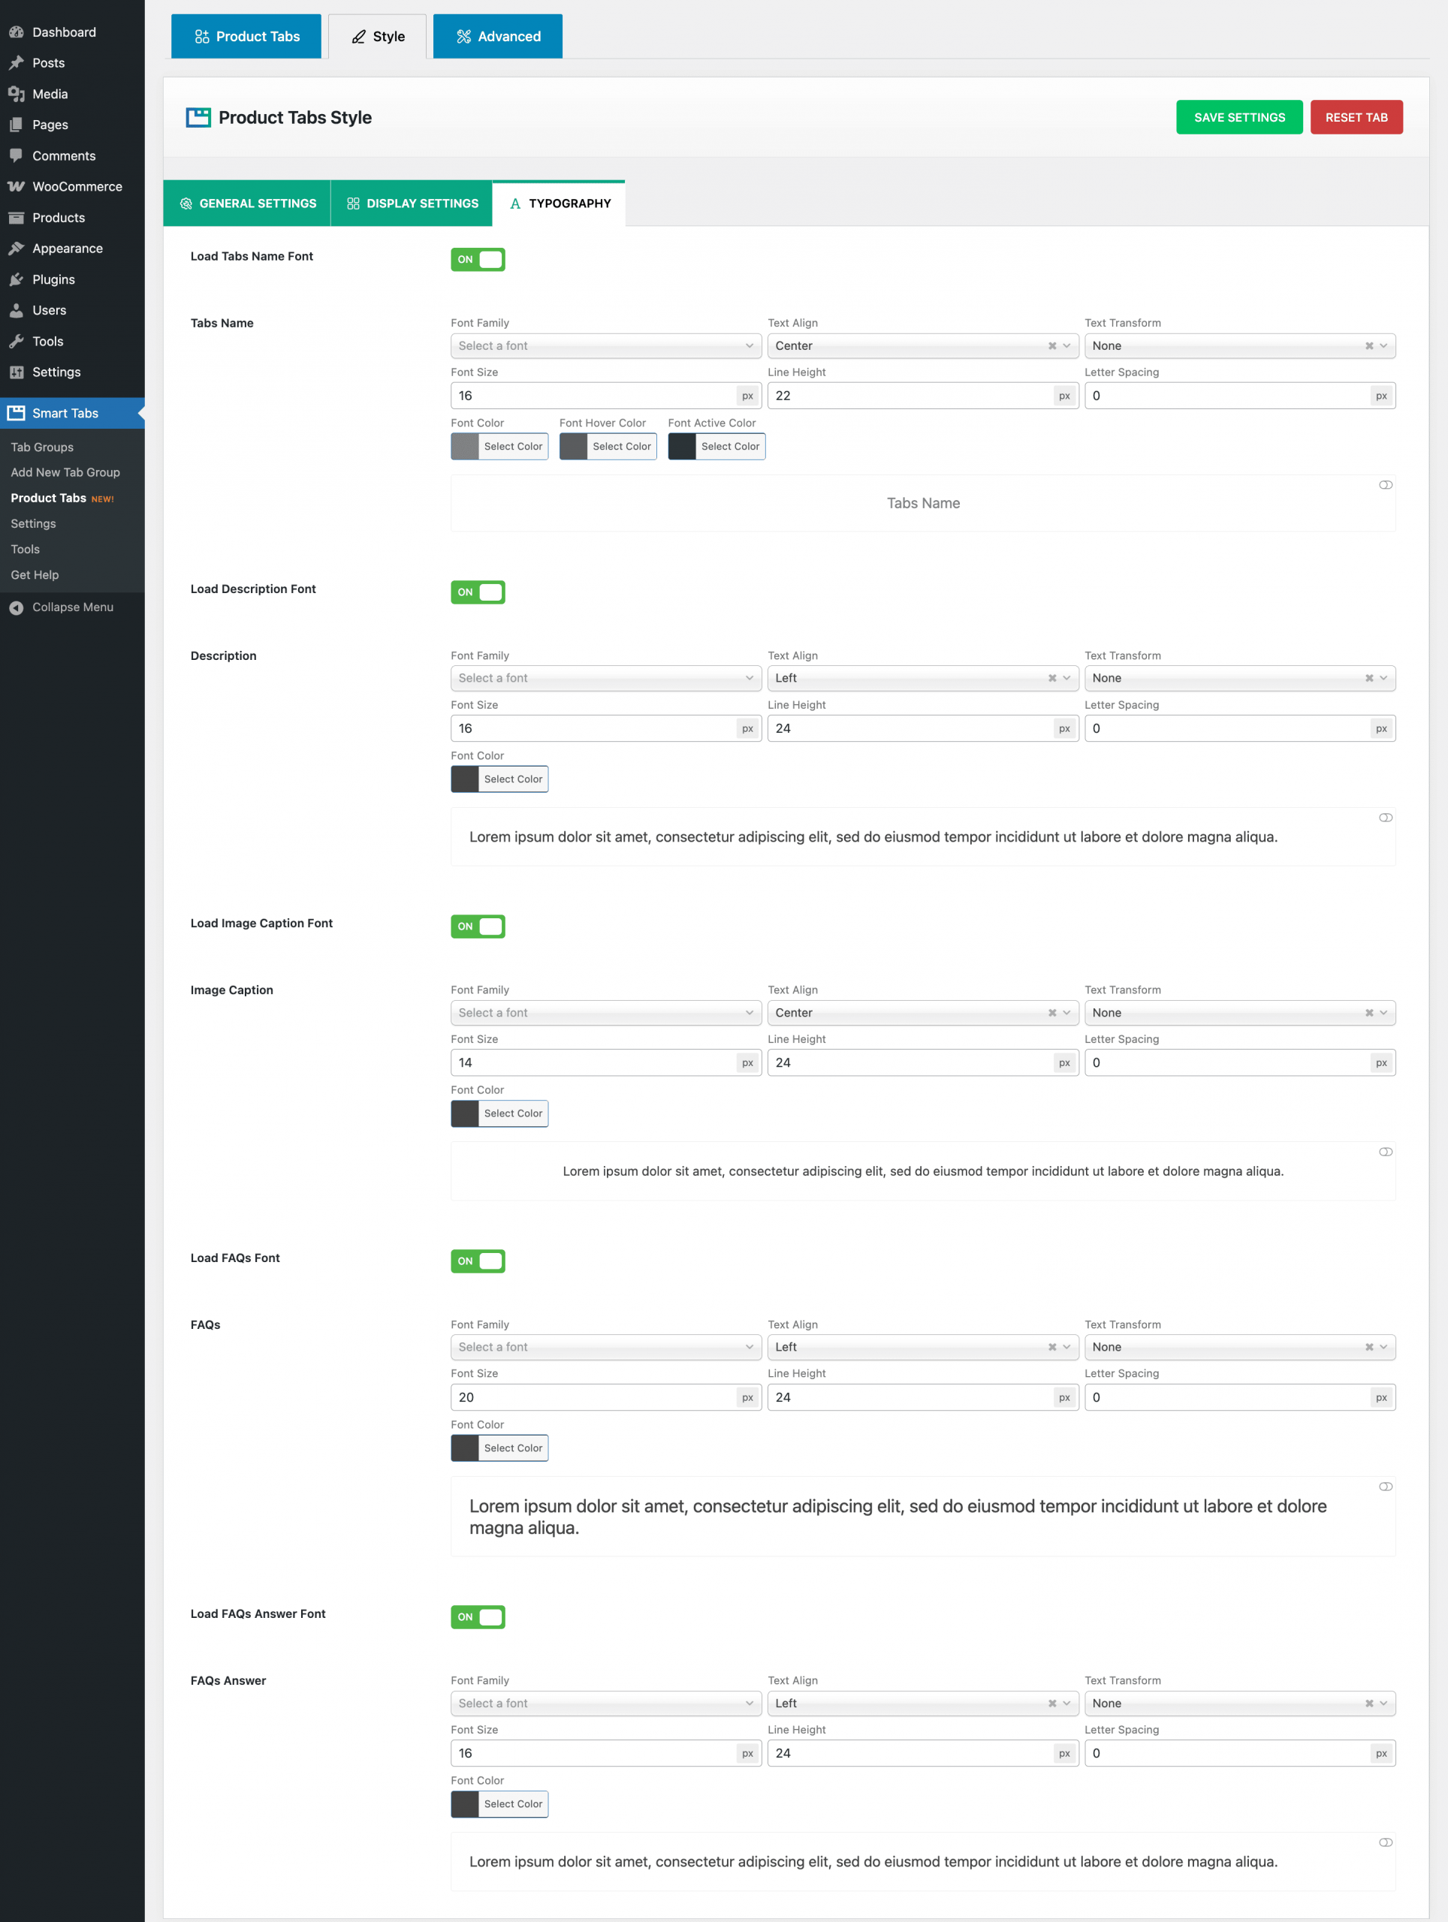
Task: Turn off Load Image Caption Font
Action: coord(478,926)
